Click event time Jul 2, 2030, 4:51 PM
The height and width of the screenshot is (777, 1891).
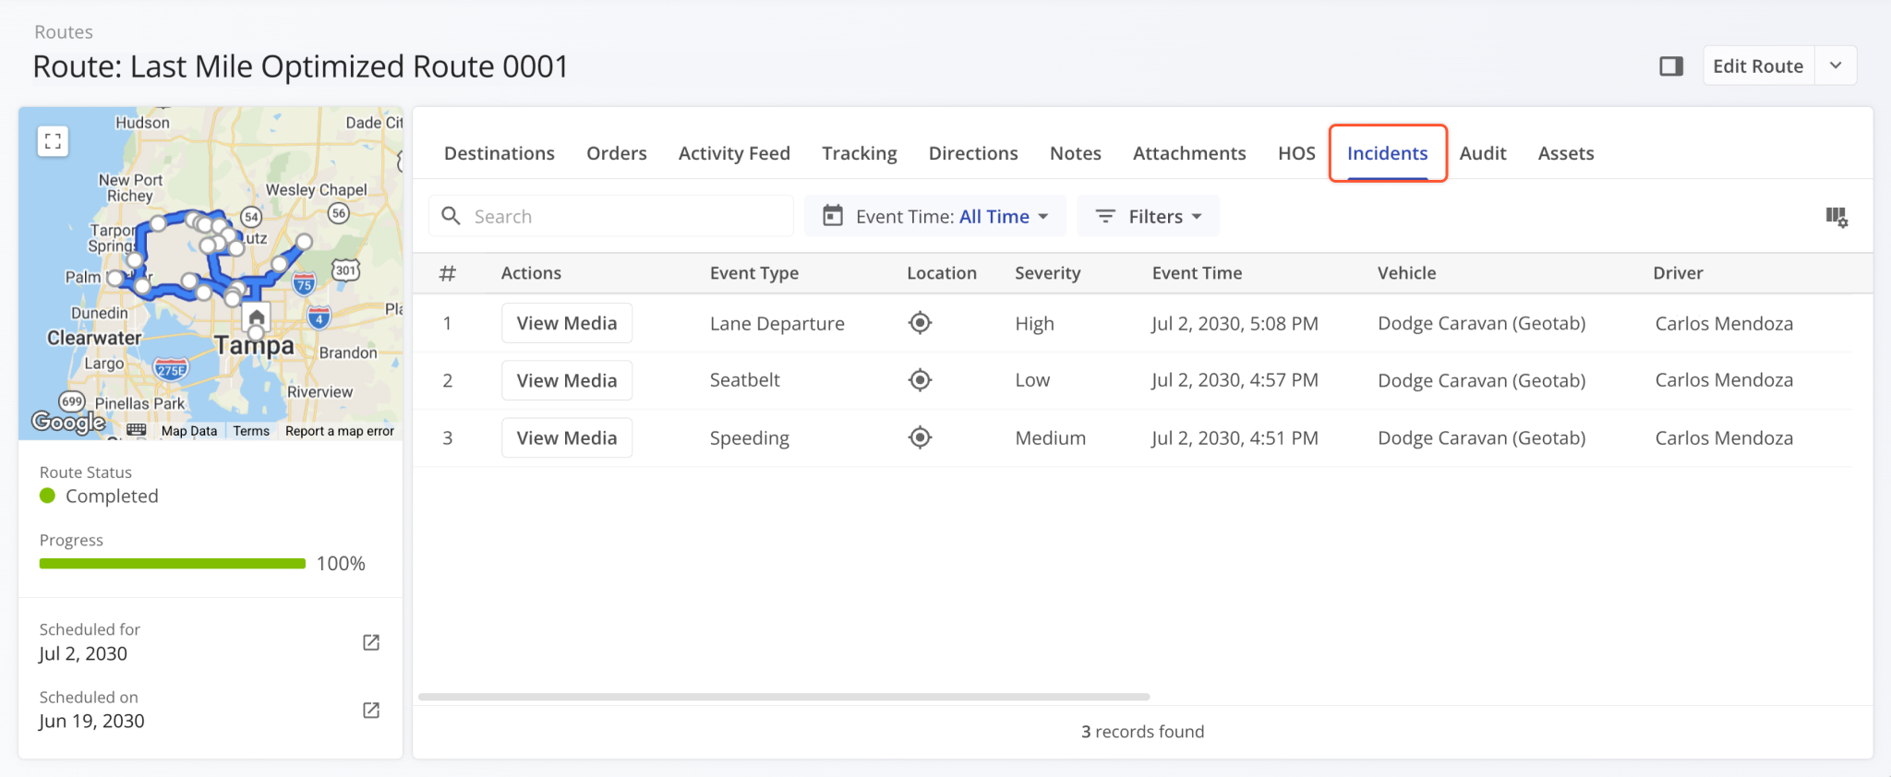coord(1235,437)
